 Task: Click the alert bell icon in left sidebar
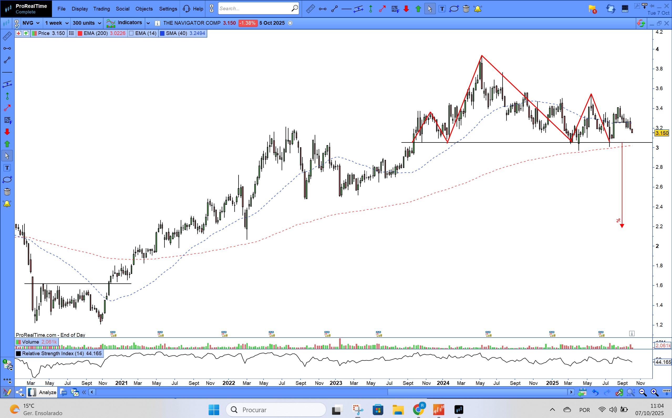(7, 204)
